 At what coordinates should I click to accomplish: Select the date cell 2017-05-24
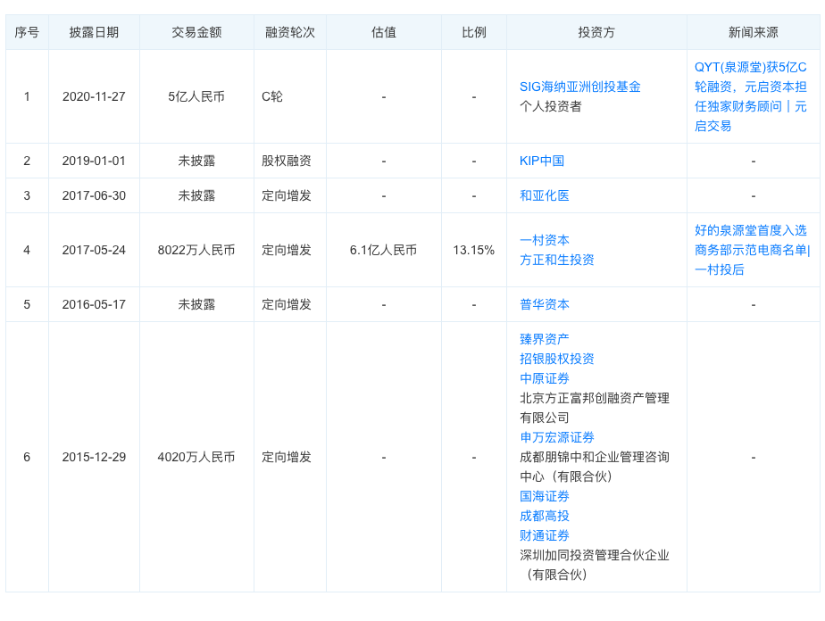tap(94, 251)
